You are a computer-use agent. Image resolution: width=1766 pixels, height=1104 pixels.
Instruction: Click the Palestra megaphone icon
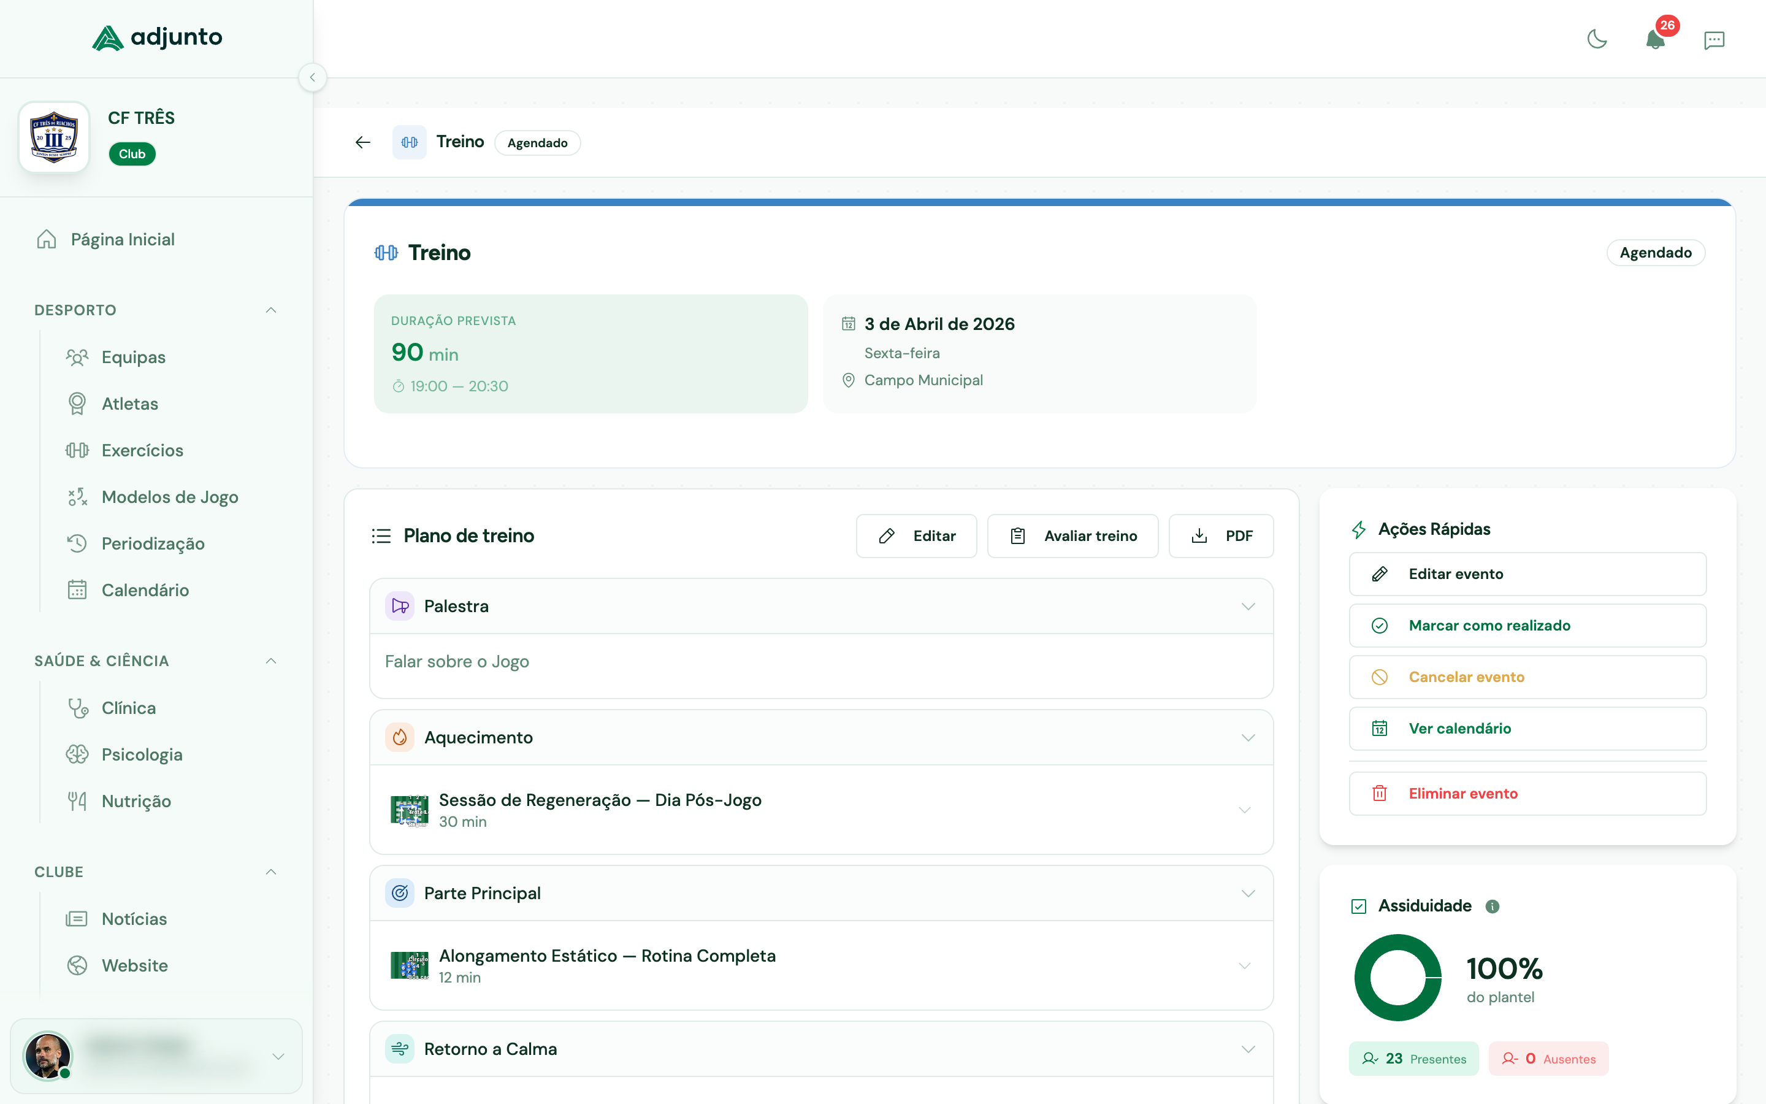pyautogui.click(x=400, y=606)
